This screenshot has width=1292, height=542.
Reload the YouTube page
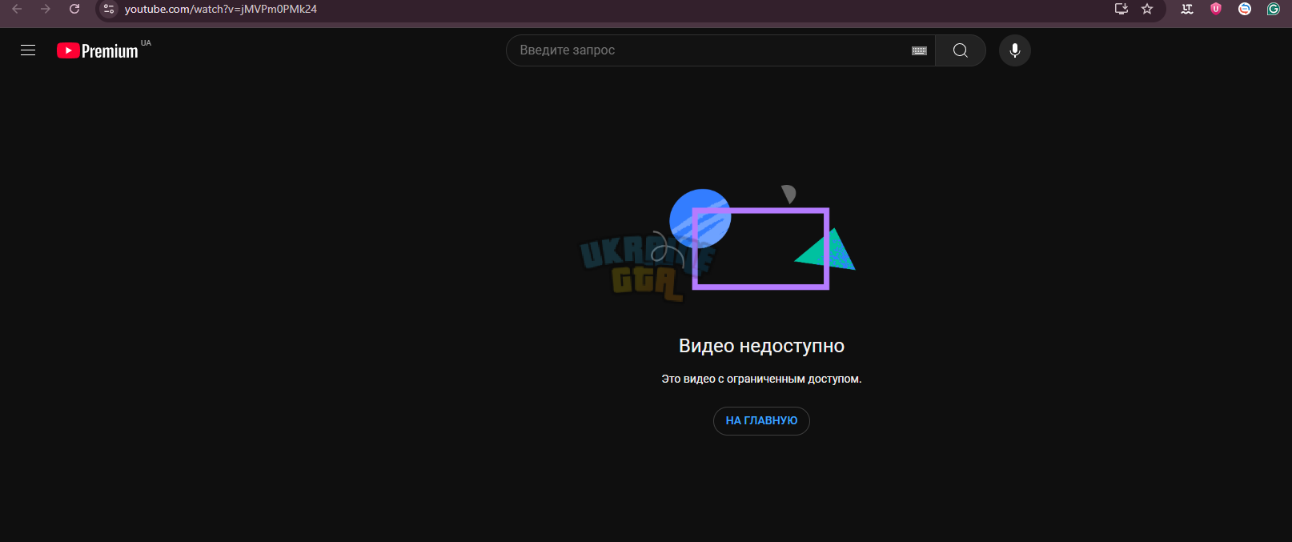tap(74, 9)
